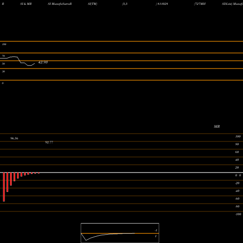Click the 30 level label on RSI
This screenshot has width=243, height=243.
point(3,71)
